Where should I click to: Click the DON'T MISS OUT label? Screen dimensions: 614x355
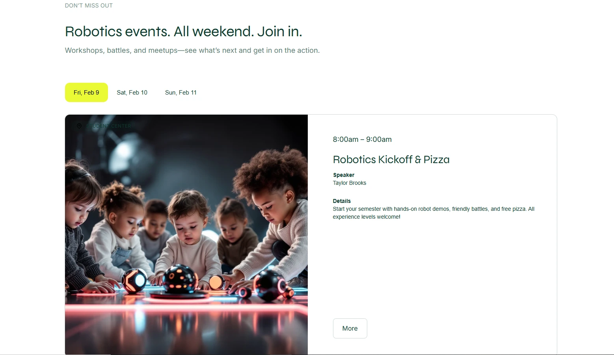pyautogui.click(x=89, y=6)
